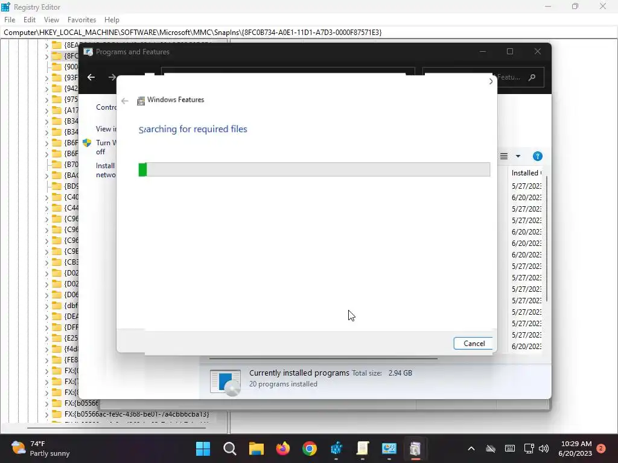Click the view options icon in Programs and Features
Image resolution: width=618 pixels, height=463 pixels.
point(504,156)
